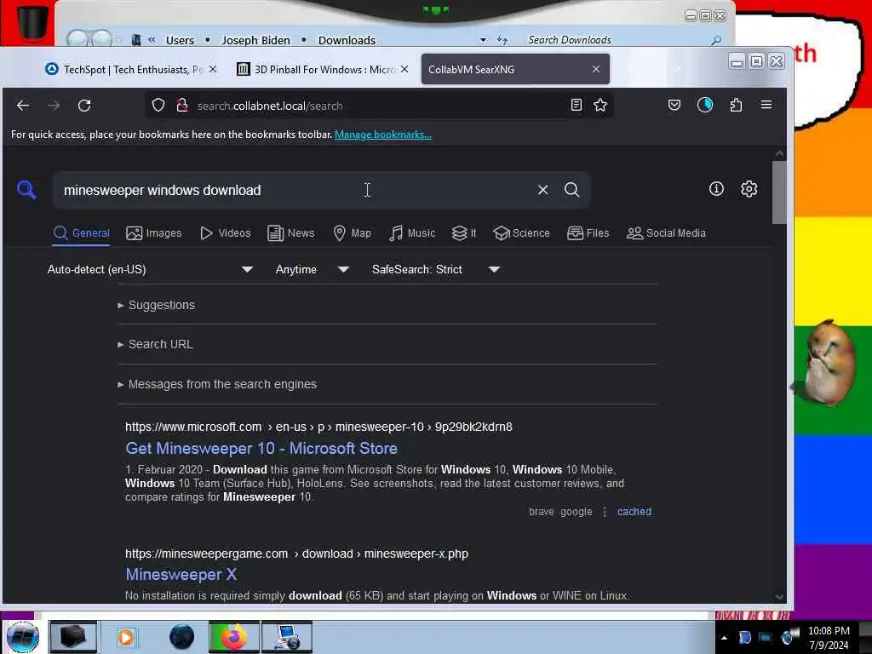
Task: Click the minesweeper search query field
Action: (x=295, y=190)
